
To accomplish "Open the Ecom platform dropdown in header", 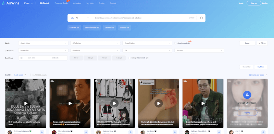I will [x=28, y=3].
